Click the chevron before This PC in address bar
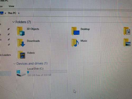132x99 pixels. [x=5, y=13]
